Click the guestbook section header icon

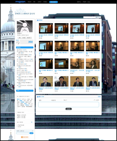pyautogui.click(x=38, y=97)
